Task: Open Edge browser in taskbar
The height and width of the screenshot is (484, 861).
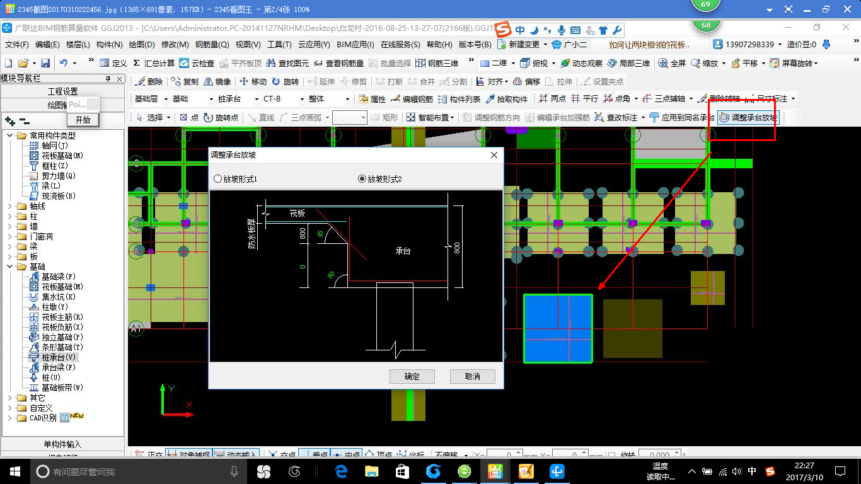Action: pyautogui.click(x=342, y=471)
